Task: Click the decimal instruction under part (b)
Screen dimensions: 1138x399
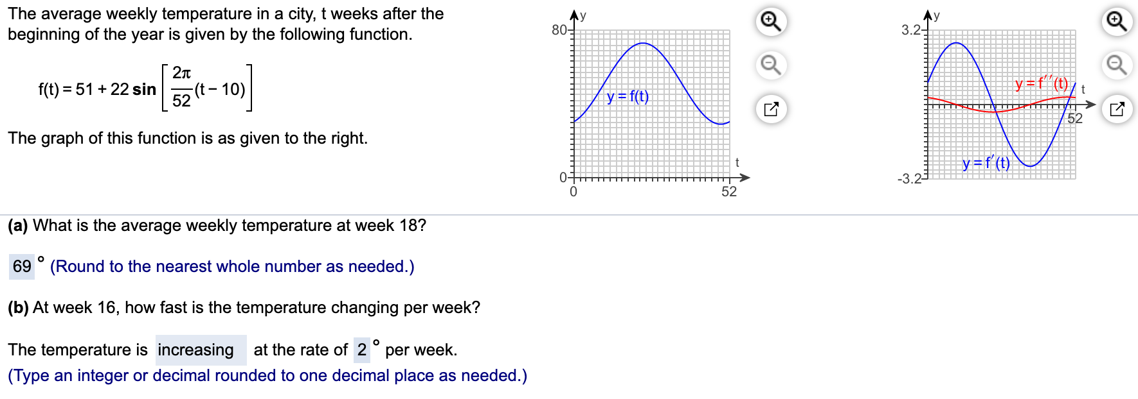Action: pos(267,375)
